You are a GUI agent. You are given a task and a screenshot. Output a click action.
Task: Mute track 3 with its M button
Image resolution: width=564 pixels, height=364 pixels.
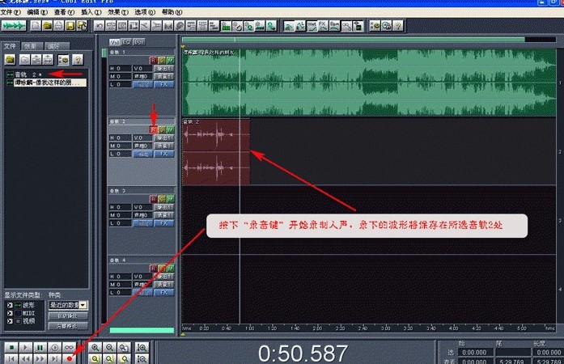170,199
